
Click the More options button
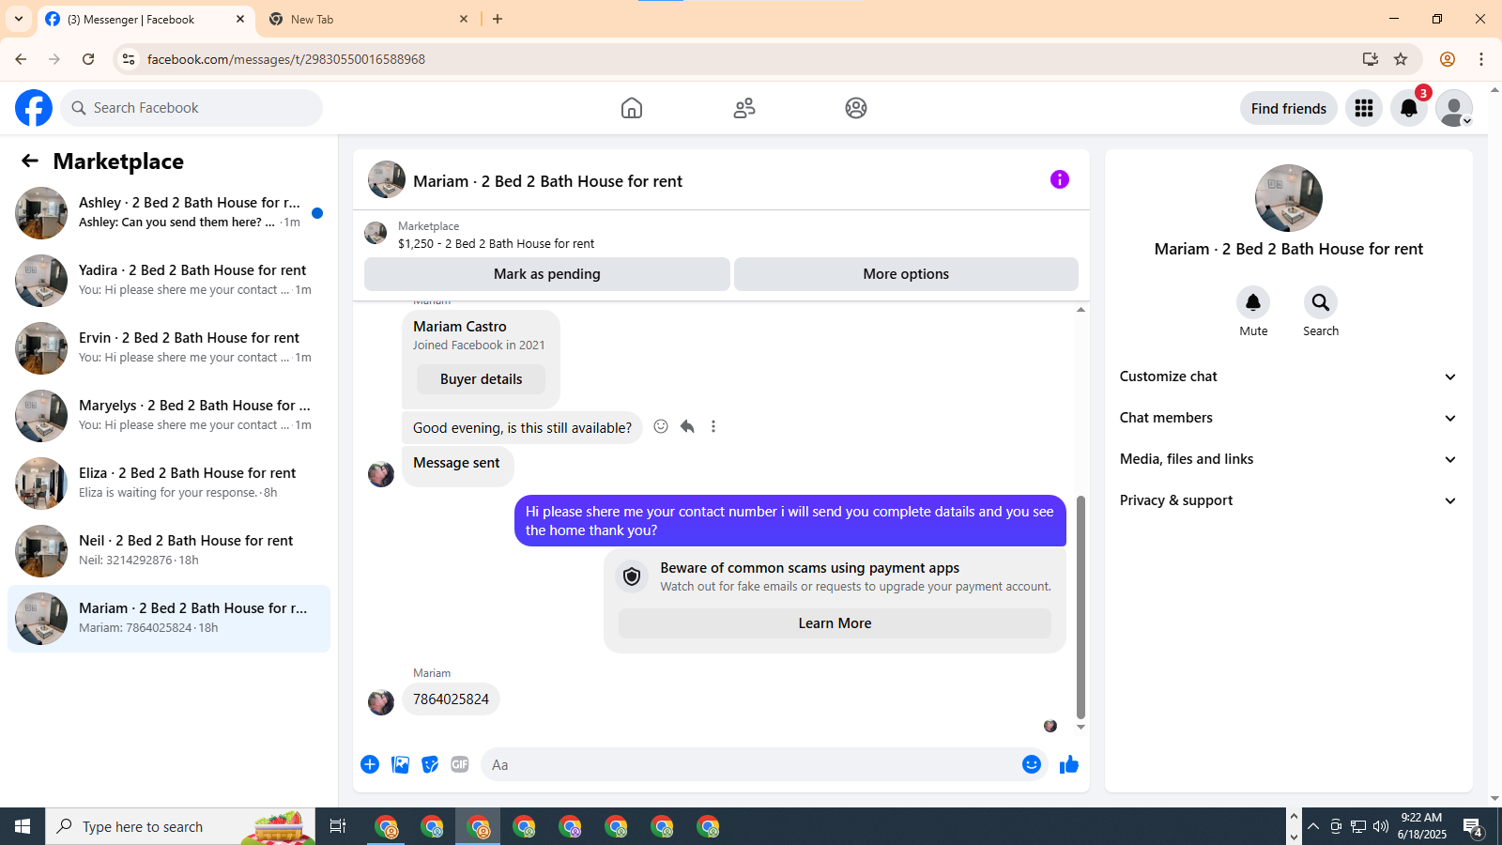tap(906, 274)
